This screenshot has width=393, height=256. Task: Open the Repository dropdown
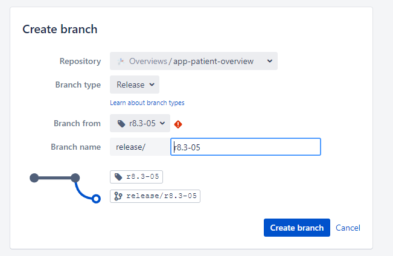click(194, 61)
